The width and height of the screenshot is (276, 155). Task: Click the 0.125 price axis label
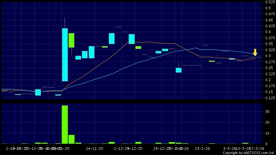pyautogui.click(x=269, y=98)
